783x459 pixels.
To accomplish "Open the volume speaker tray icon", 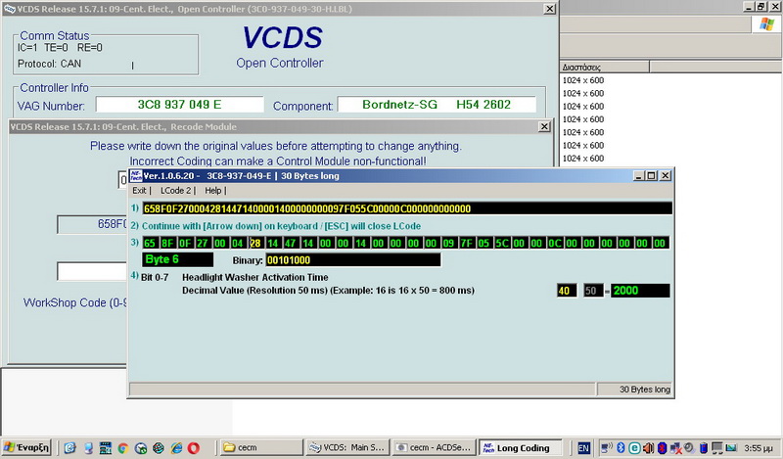I will coord(648,447).
